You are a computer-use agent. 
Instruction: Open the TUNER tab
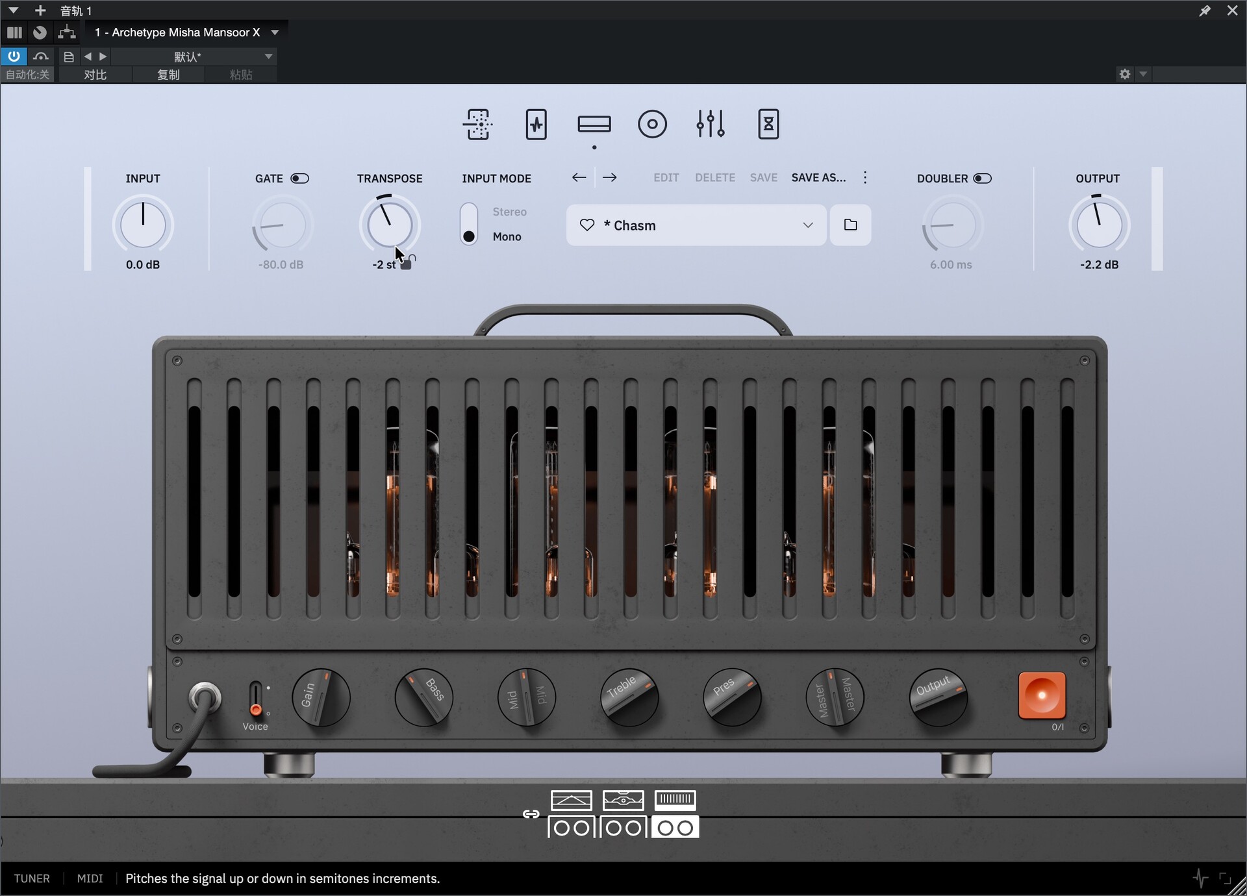tap(32, 878)
